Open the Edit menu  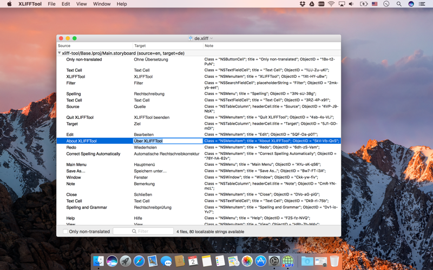65,4
